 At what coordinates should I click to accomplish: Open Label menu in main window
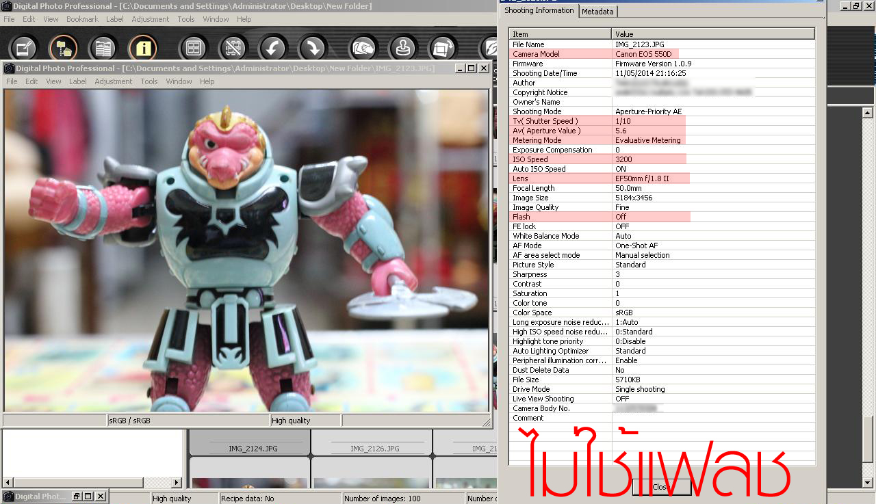(115, 19)
